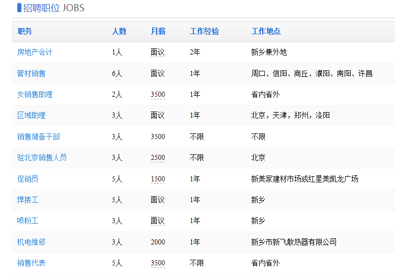This screenshot has width=395, height=274.
Task: Click the 工作地点 column header
Action: coord(266,31)
